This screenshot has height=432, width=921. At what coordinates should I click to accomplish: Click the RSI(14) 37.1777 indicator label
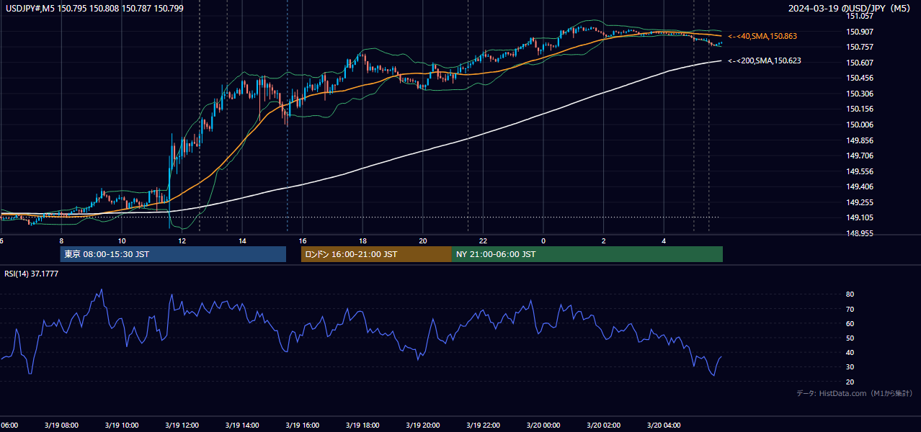coord(32,274)
